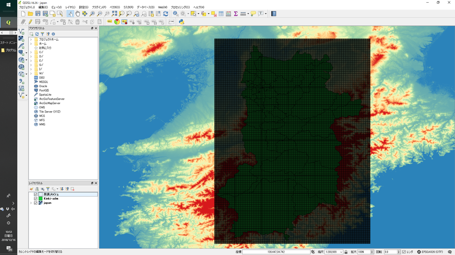The height and width of the screenshot is (255, 455).
Task: Open the Python console icon
Action: (x=182, y=22)
